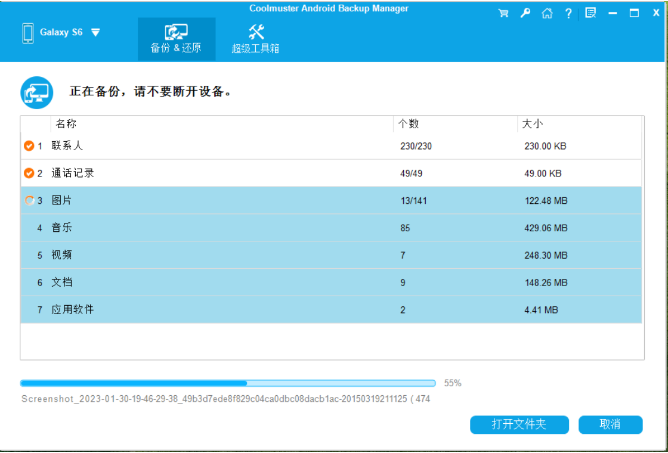Select the 联系人 row name

[x=67, y=146]
